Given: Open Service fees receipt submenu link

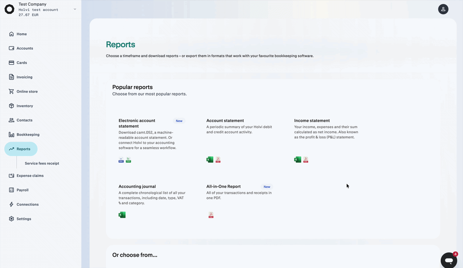Looking at the screenshot, I should 42,163.
